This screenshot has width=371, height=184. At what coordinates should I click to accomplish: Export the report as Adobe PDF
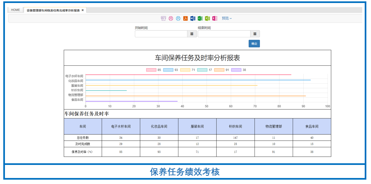(185, 18)
